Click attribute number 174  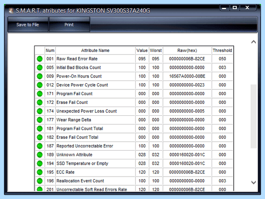click(x=50, y=111)
